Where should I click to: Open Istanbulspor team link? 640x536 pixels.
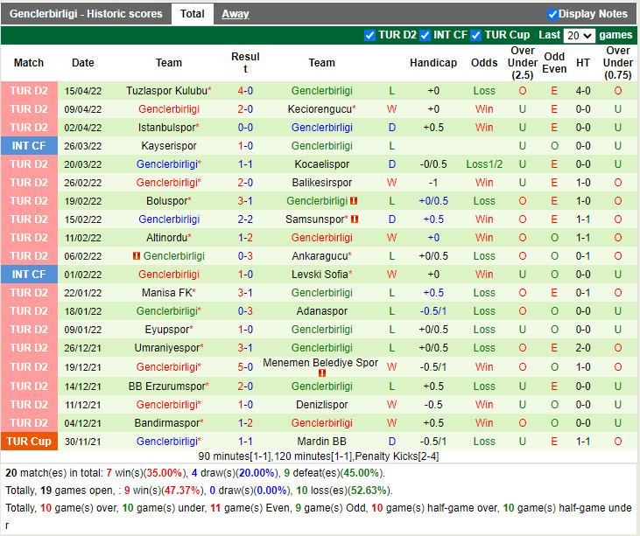(167, 128)
